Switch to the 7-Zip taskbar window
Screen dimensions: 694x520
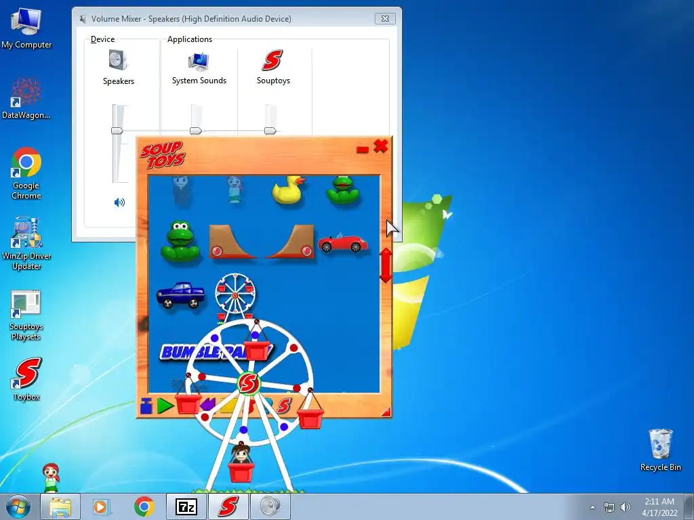click(x=186, y=506)
